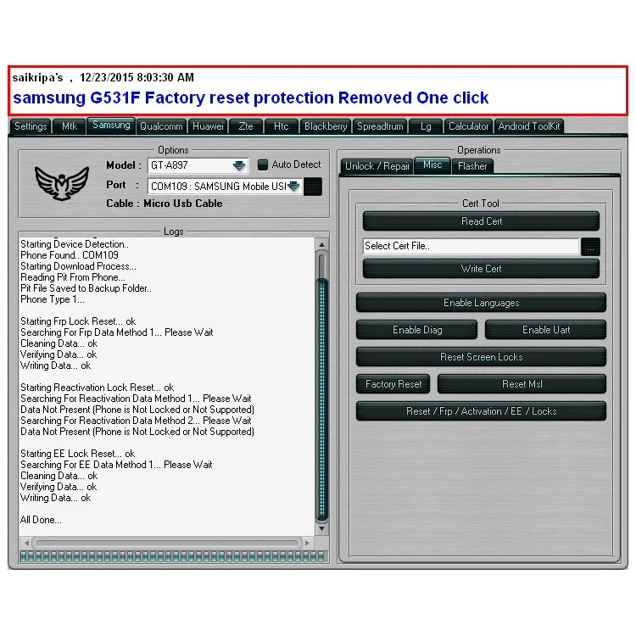
Task: Switch to Android ToolKit tab
Action: click(529, 126)
